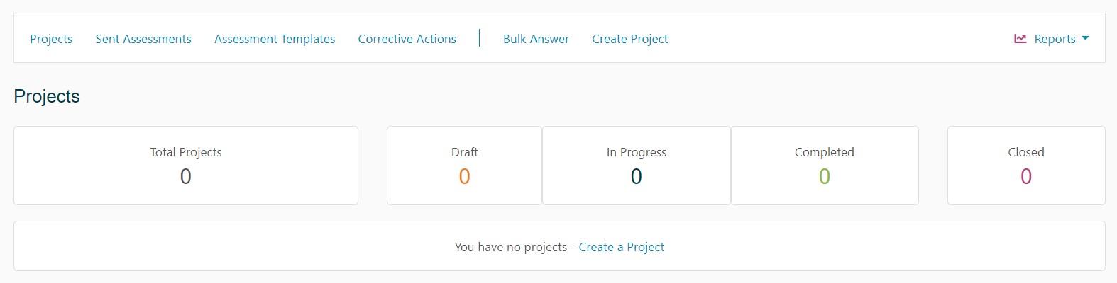The width and height of the screenshot is (1117, 283).
Task: Click the orange Draft count number
Action: click(x=464, y=176)
